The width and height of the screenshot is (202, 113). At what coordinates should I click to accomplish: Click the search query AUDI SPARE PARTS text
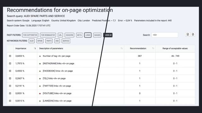(x=36, y=16)
